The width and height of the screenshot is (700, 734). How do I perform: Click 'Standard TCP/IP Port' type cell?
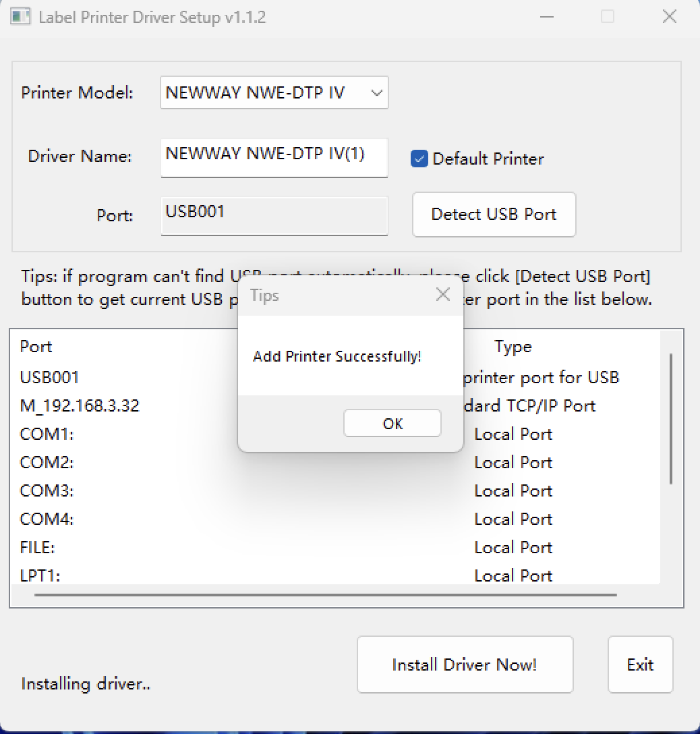tap(529, 406)
